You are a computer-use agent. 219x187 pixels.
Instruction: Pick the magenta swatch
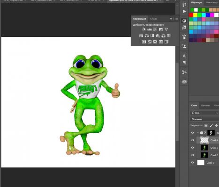pyautogui.click(x=212, y=15)
